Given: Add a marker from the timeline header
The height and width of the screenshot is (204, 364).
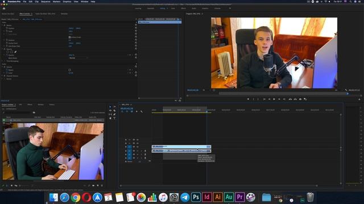Looking at the screenshot, I should (136, 112).
